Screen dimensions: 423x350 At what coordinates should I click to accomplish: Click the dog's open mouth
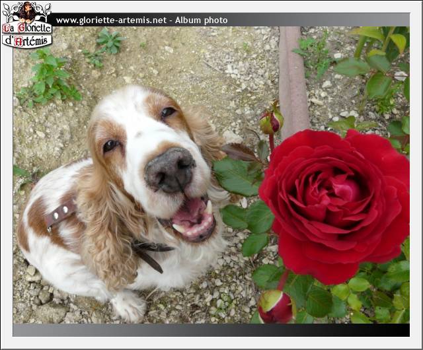(192, 221)
